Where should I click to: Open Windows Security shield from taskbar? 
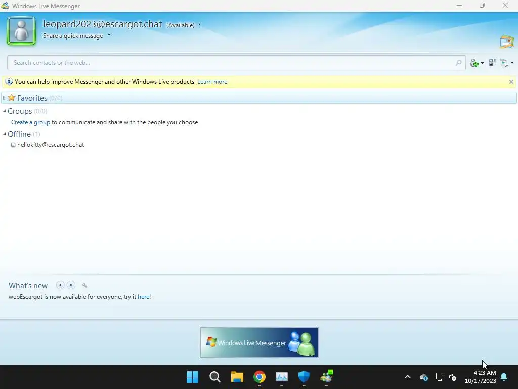304,377
